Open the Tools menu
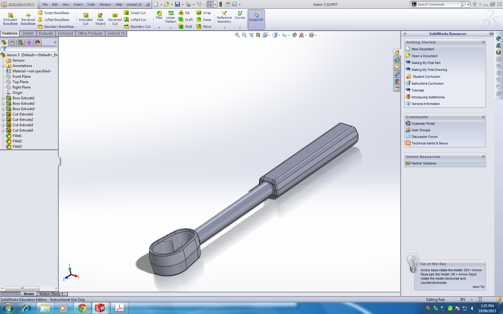The image size is (503, 314). pos(91,4)
